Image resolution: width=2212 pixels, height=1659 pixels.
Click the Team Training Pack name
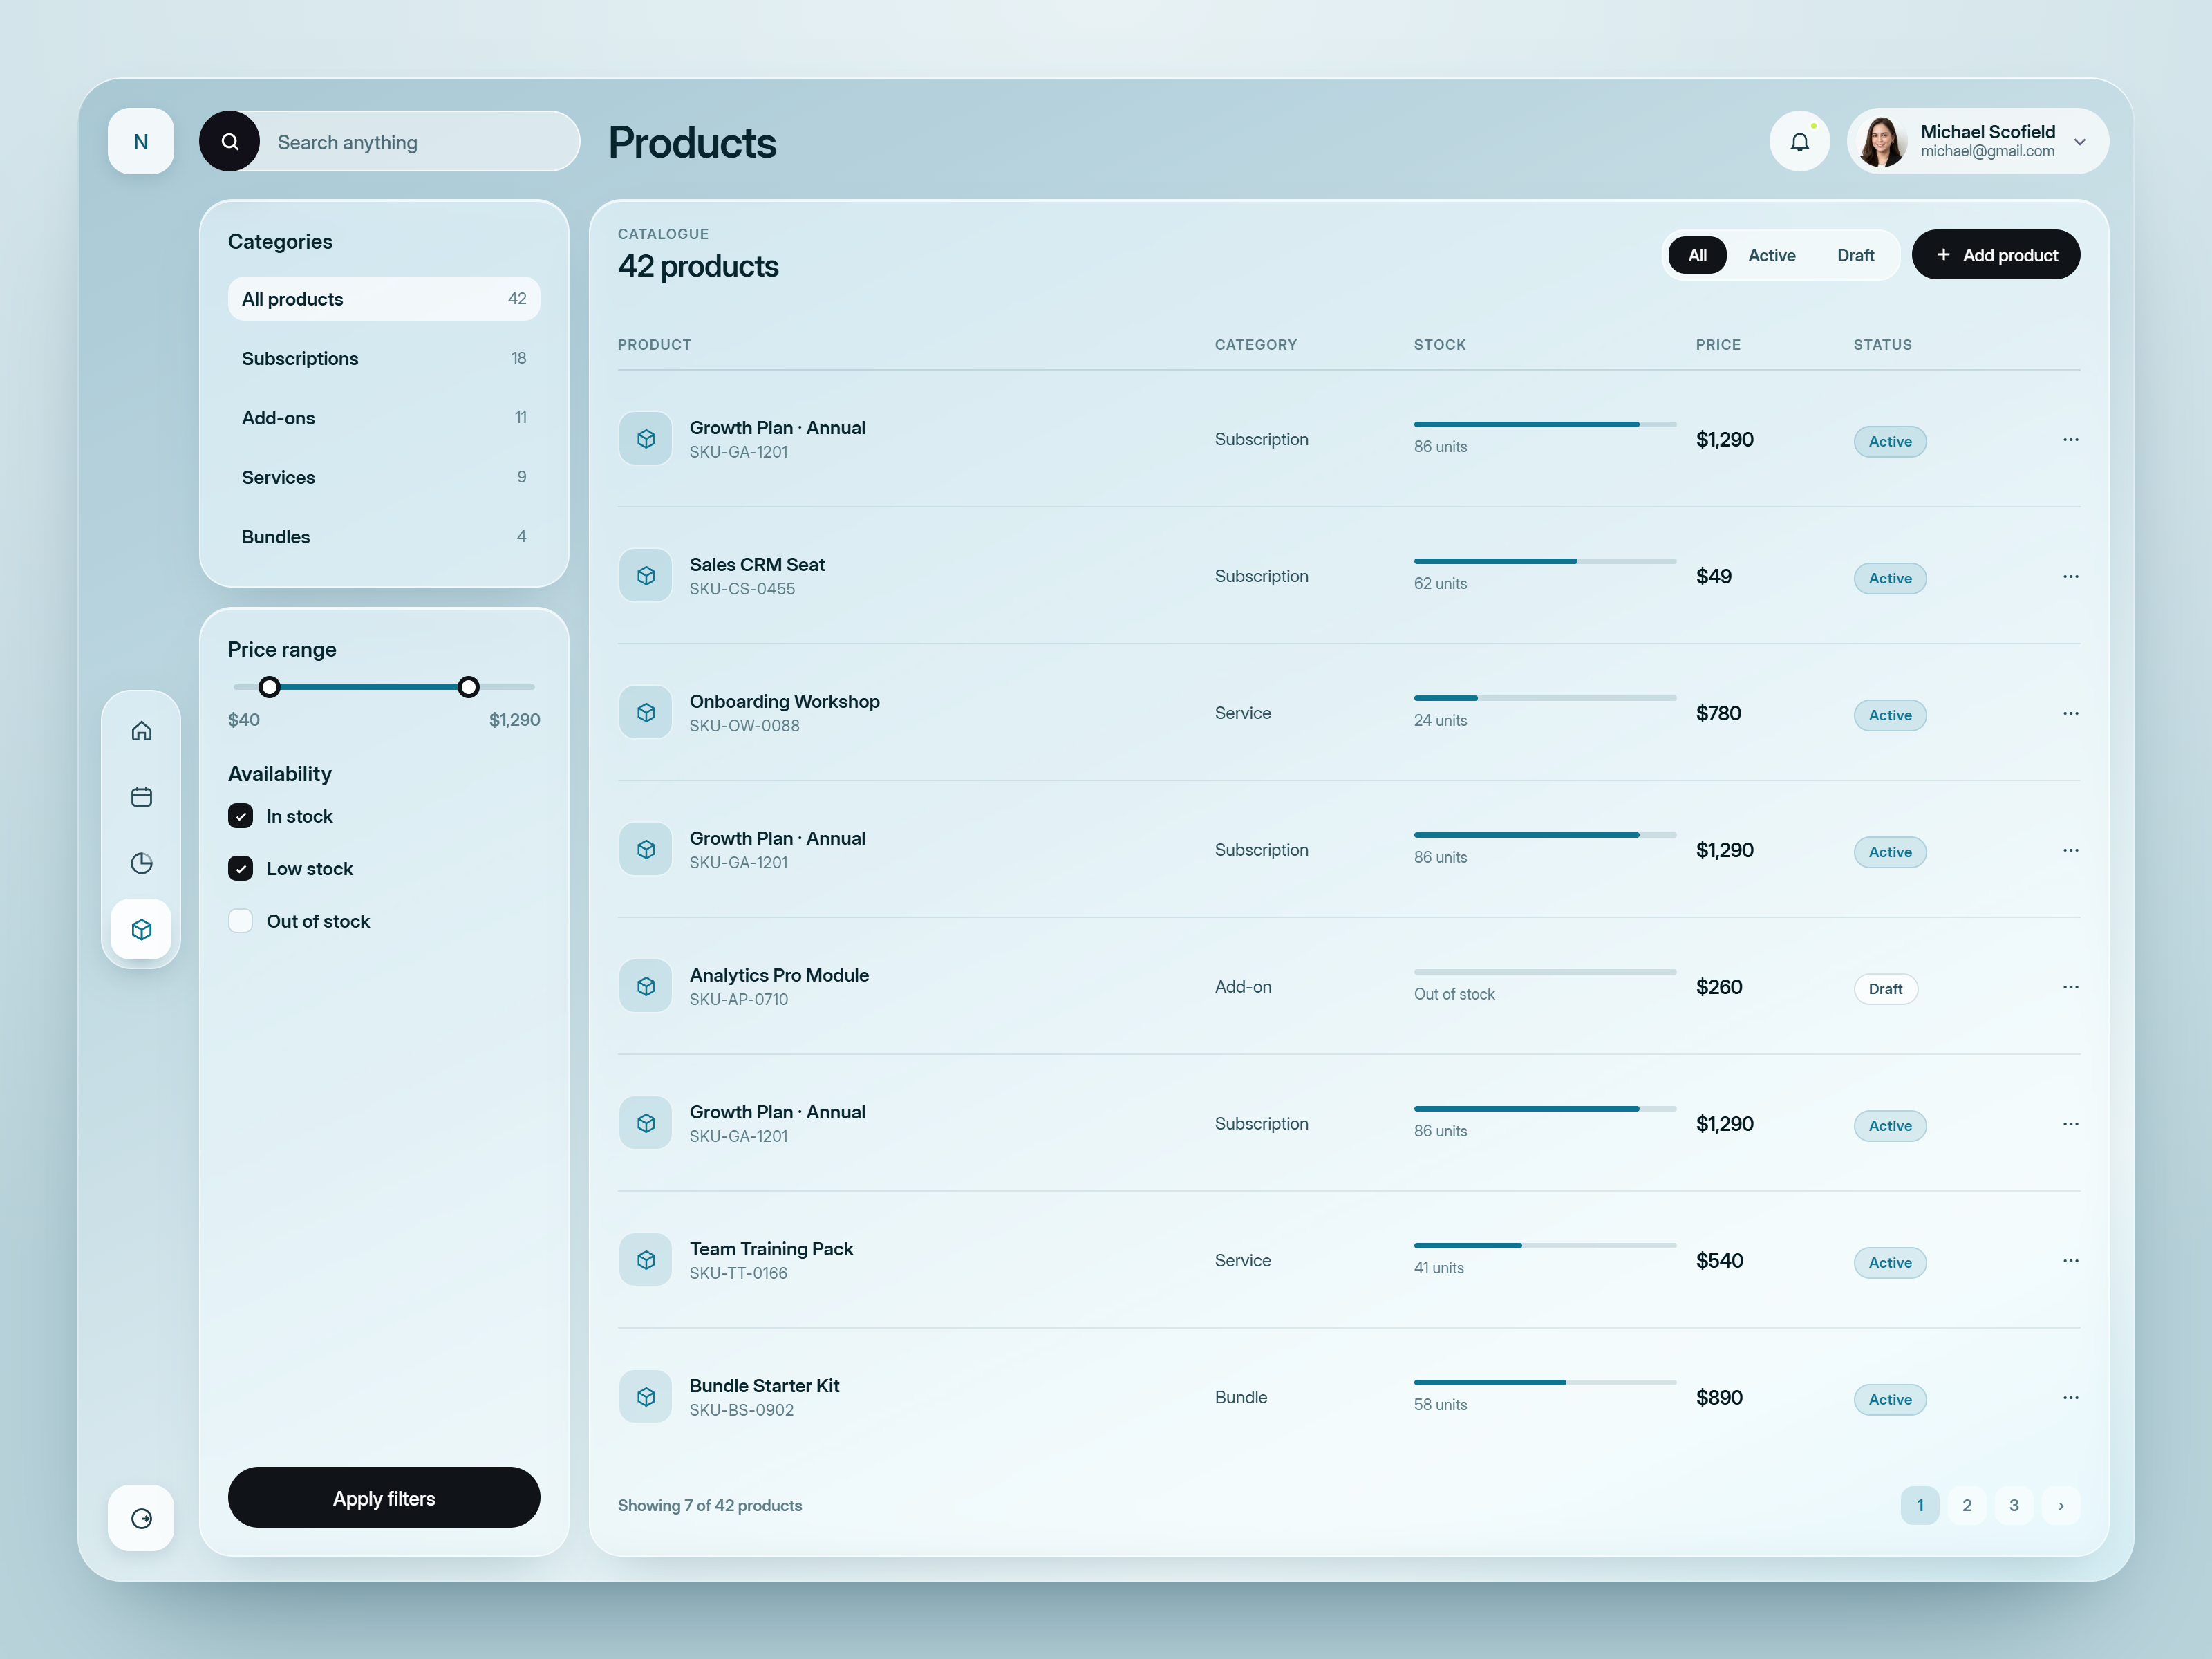click(771, 1249)
